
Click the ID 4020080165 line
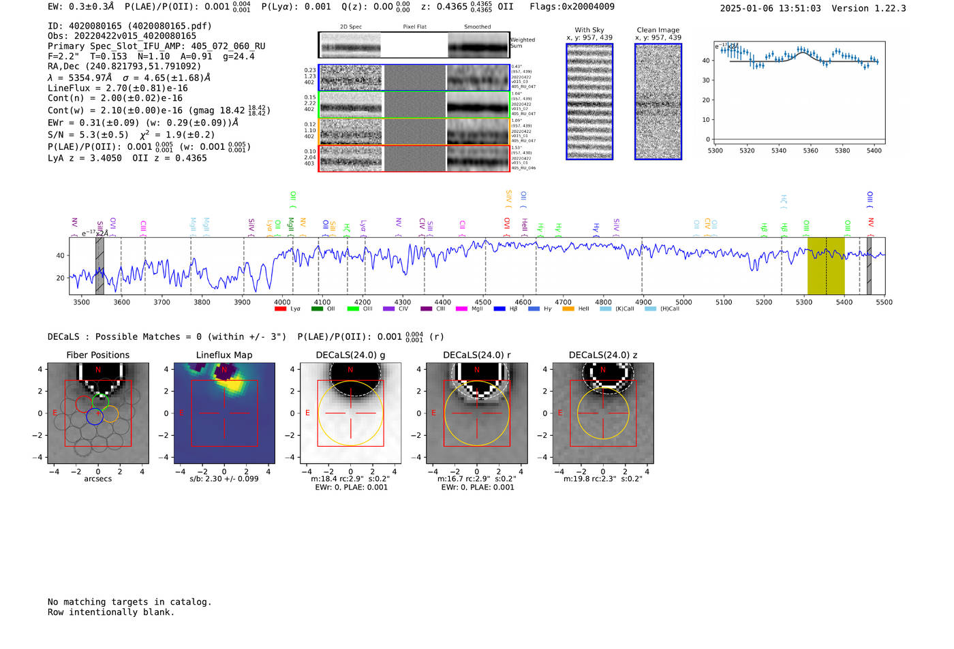pyautogui.click(x=129, y=26)
